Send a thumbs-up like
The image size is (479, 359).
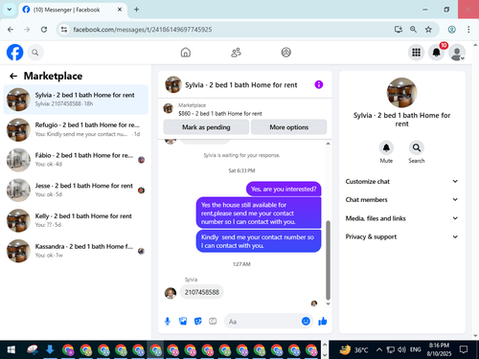click(x=323, y=322)
